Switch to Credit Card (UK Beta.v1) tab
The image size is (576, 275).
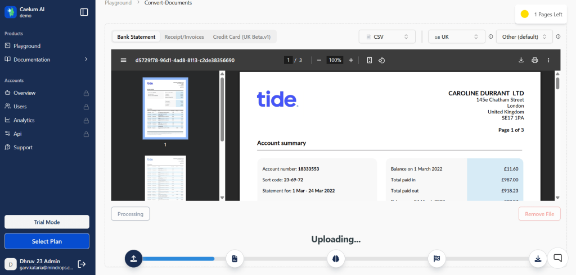(242, 36)
